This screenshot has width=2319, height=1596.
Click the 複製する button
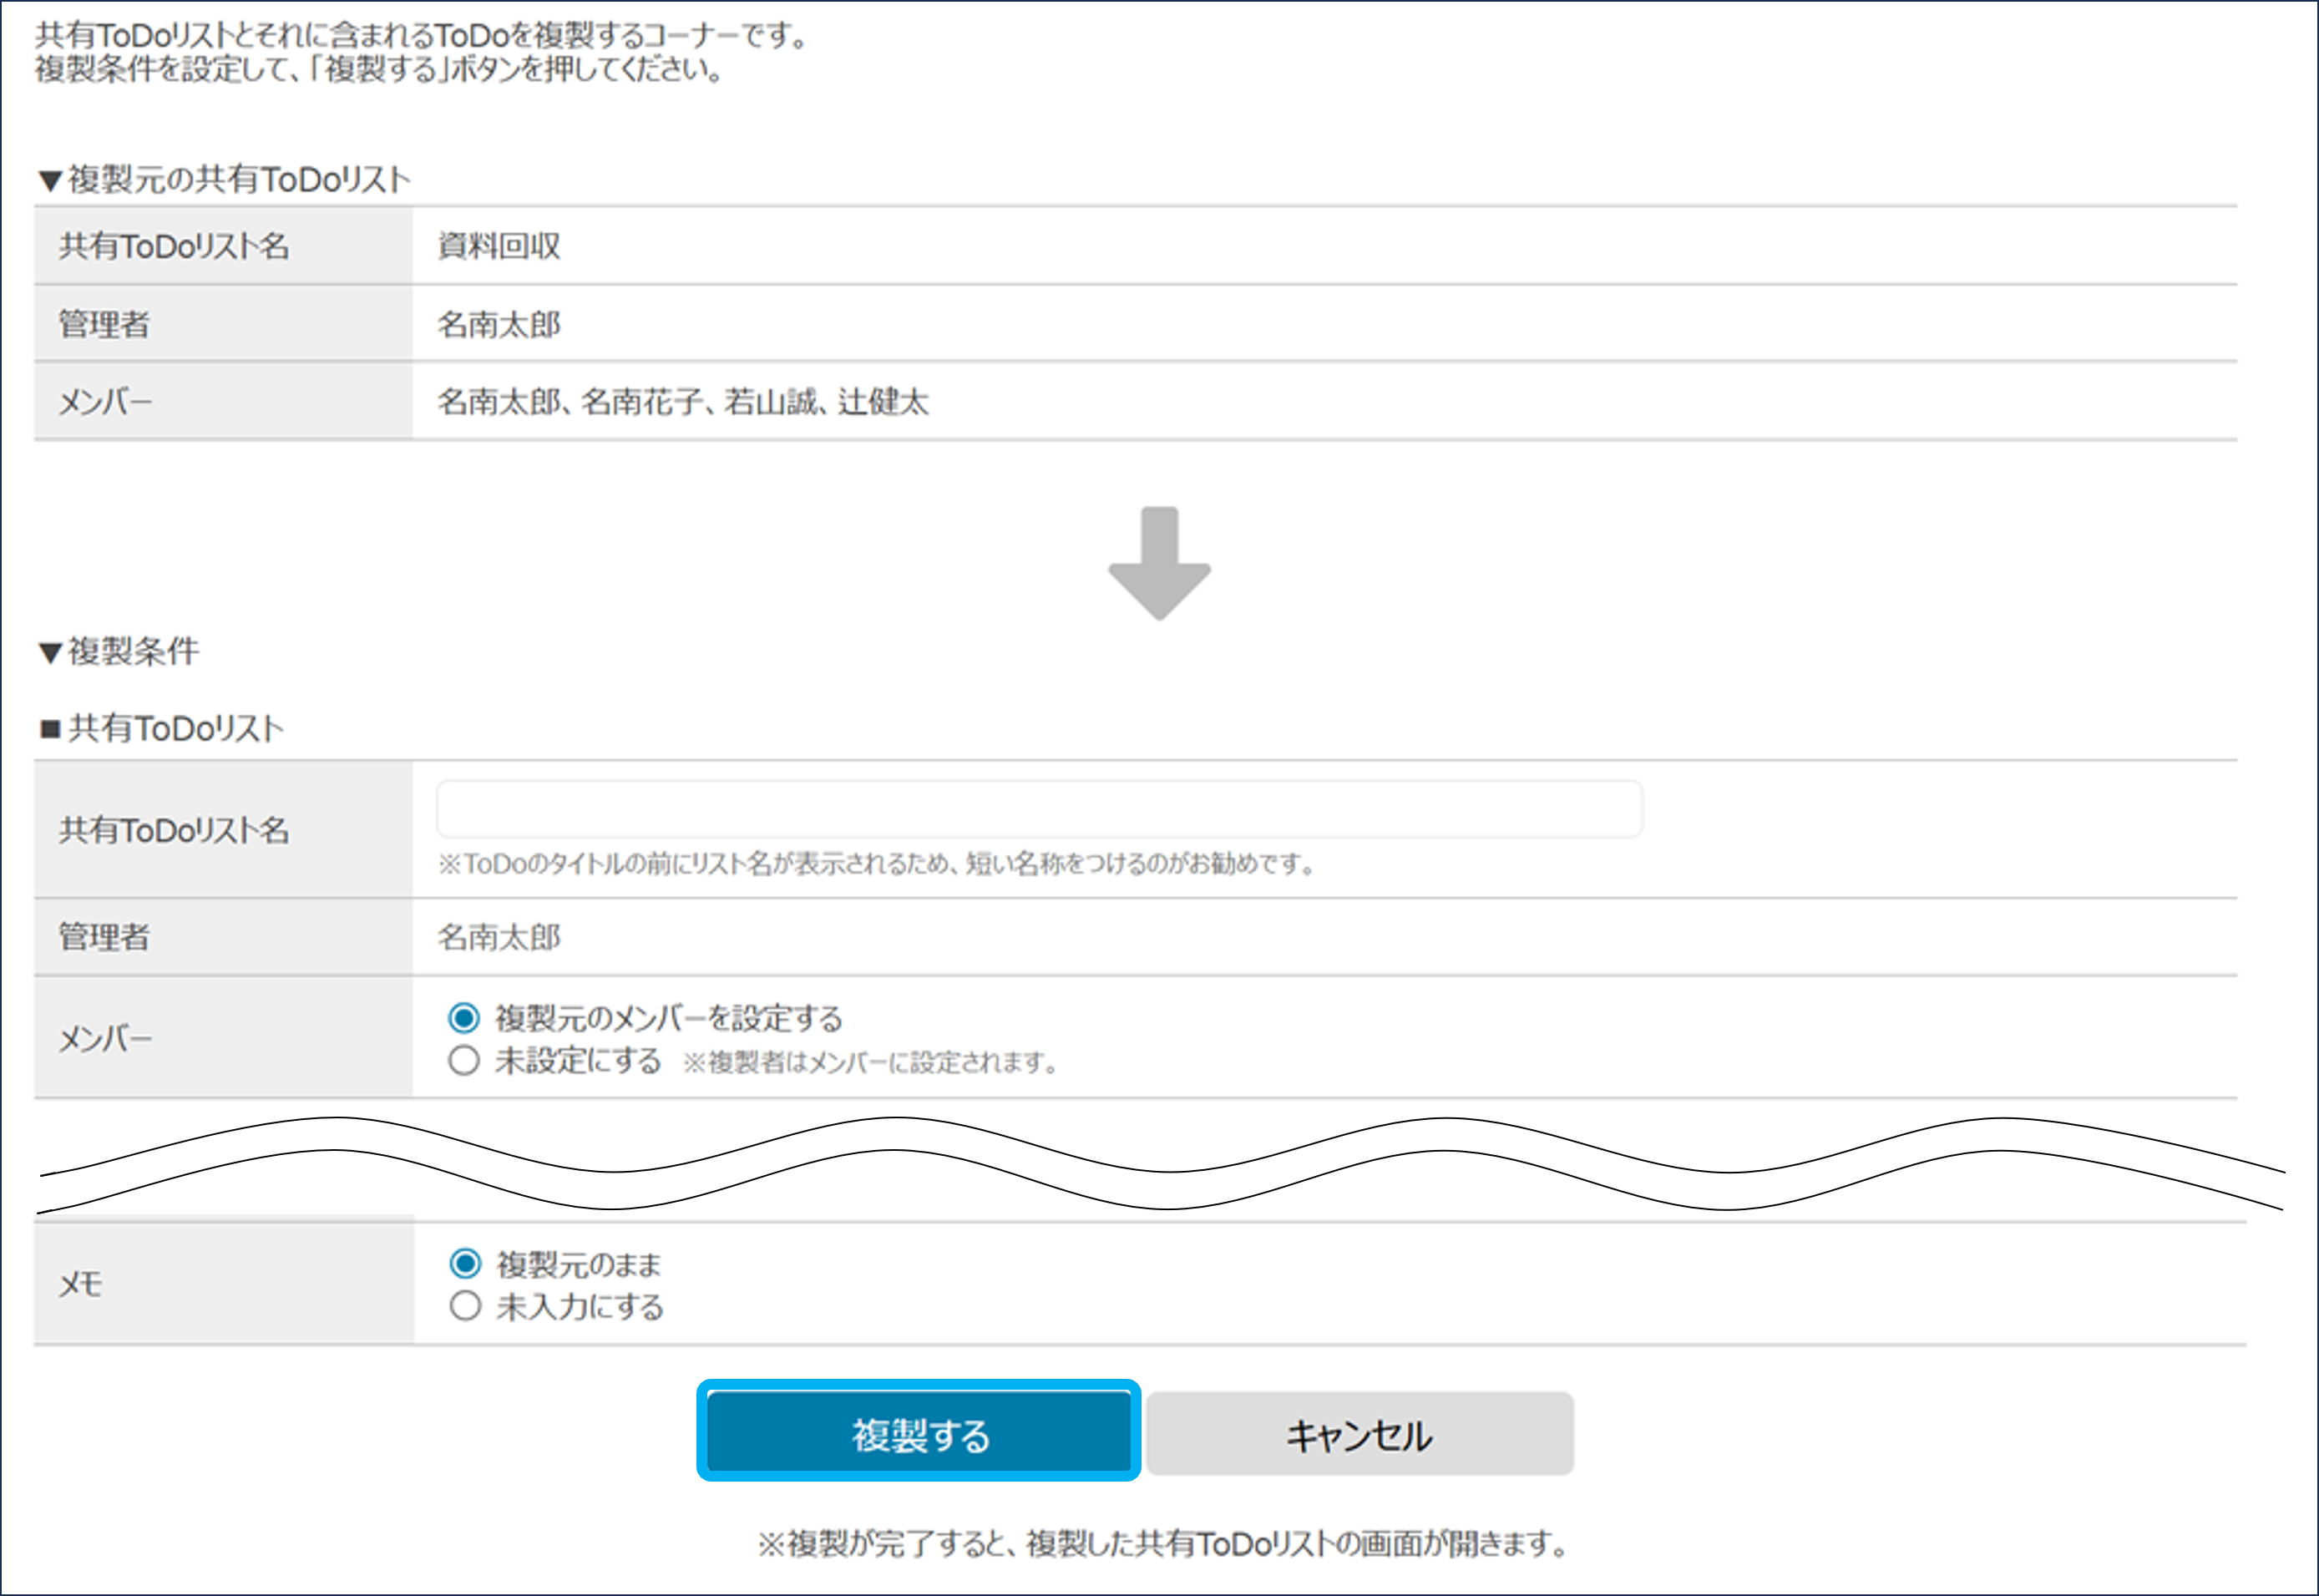coord(919,1433)
